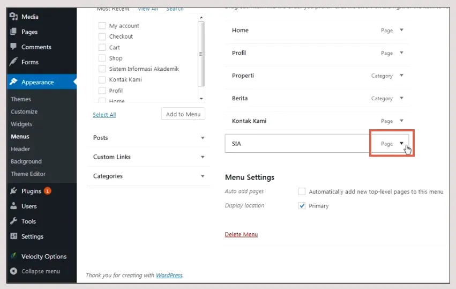456x289 pixels.
Task: Click the Select All link
Action: click(x=104, y=115)
